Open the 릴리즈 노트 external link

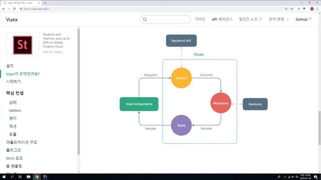tap(250, 19)
